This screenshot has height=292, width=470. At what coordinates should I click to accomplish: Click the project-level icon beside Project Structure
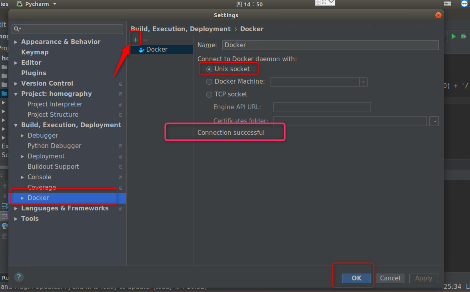tap(121, 115)
